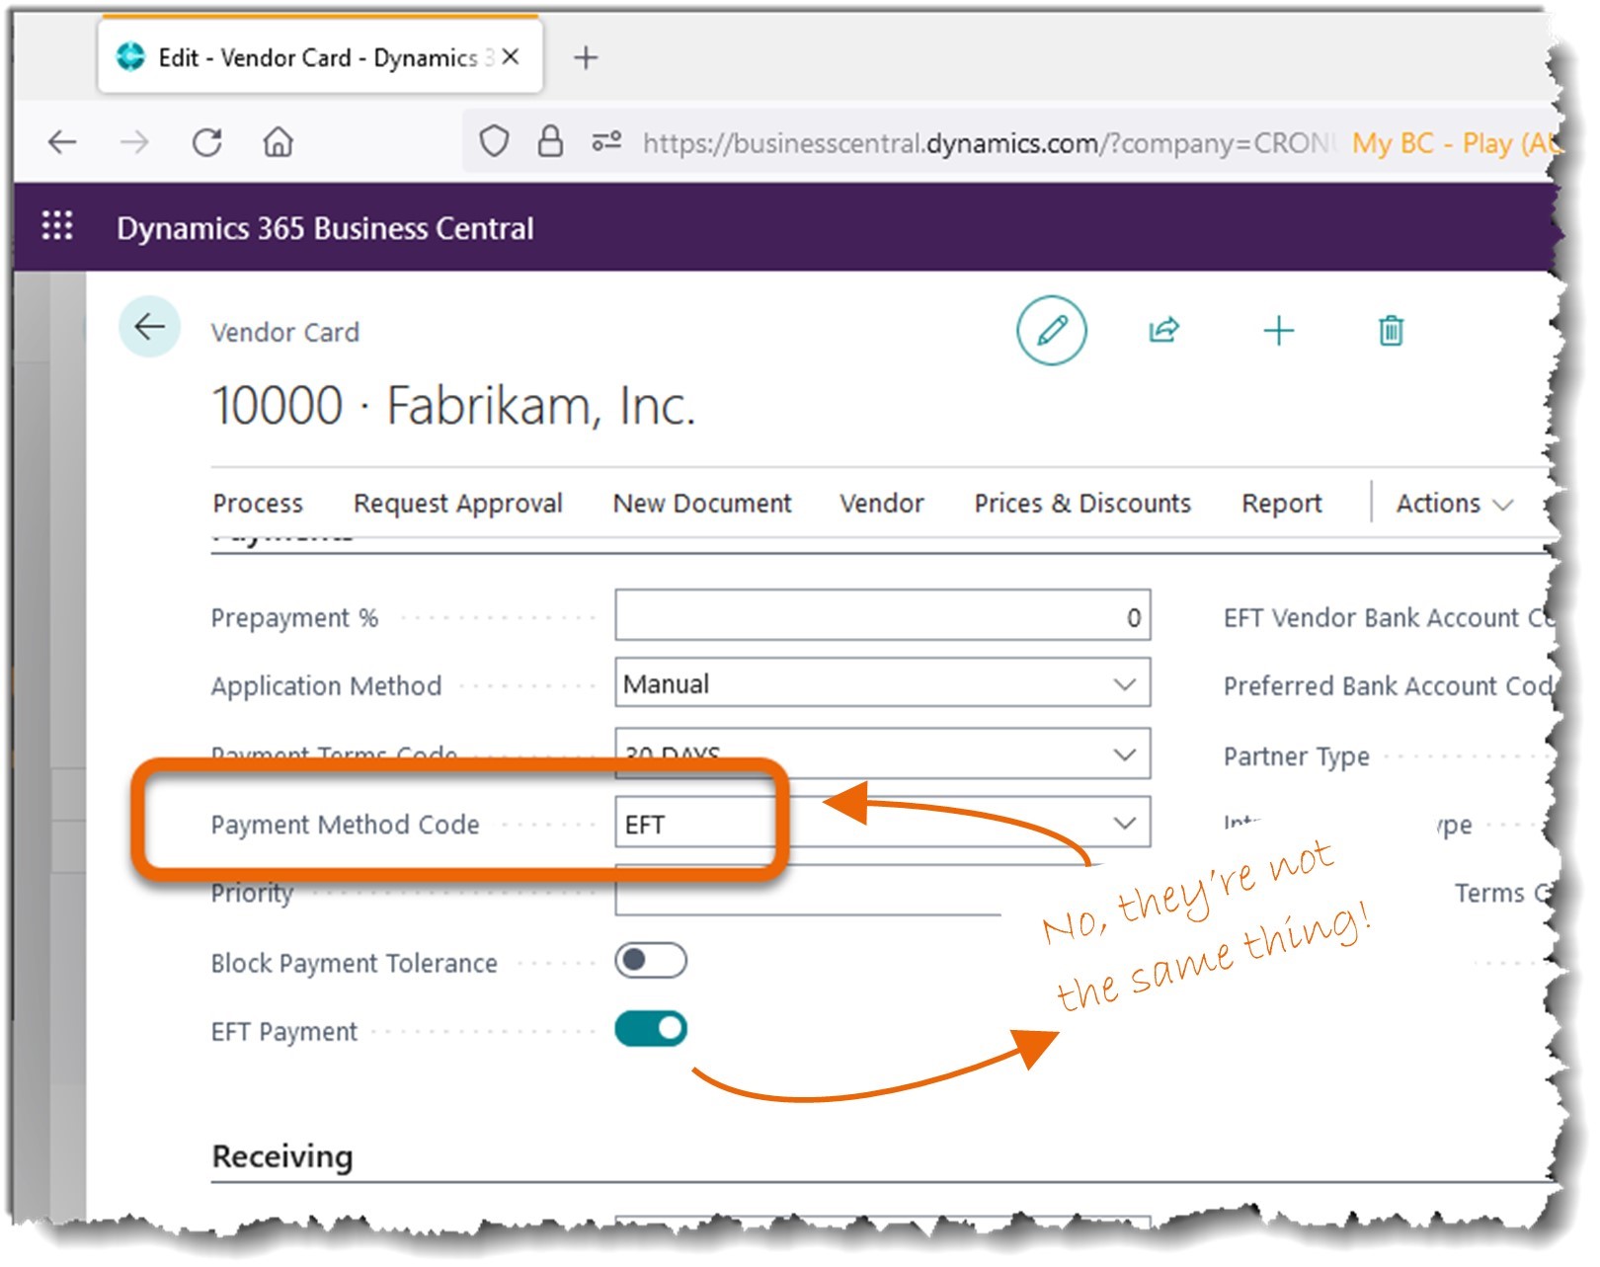
Task: Click the Payment Method Code label
Action: click(x=345, y=825)
